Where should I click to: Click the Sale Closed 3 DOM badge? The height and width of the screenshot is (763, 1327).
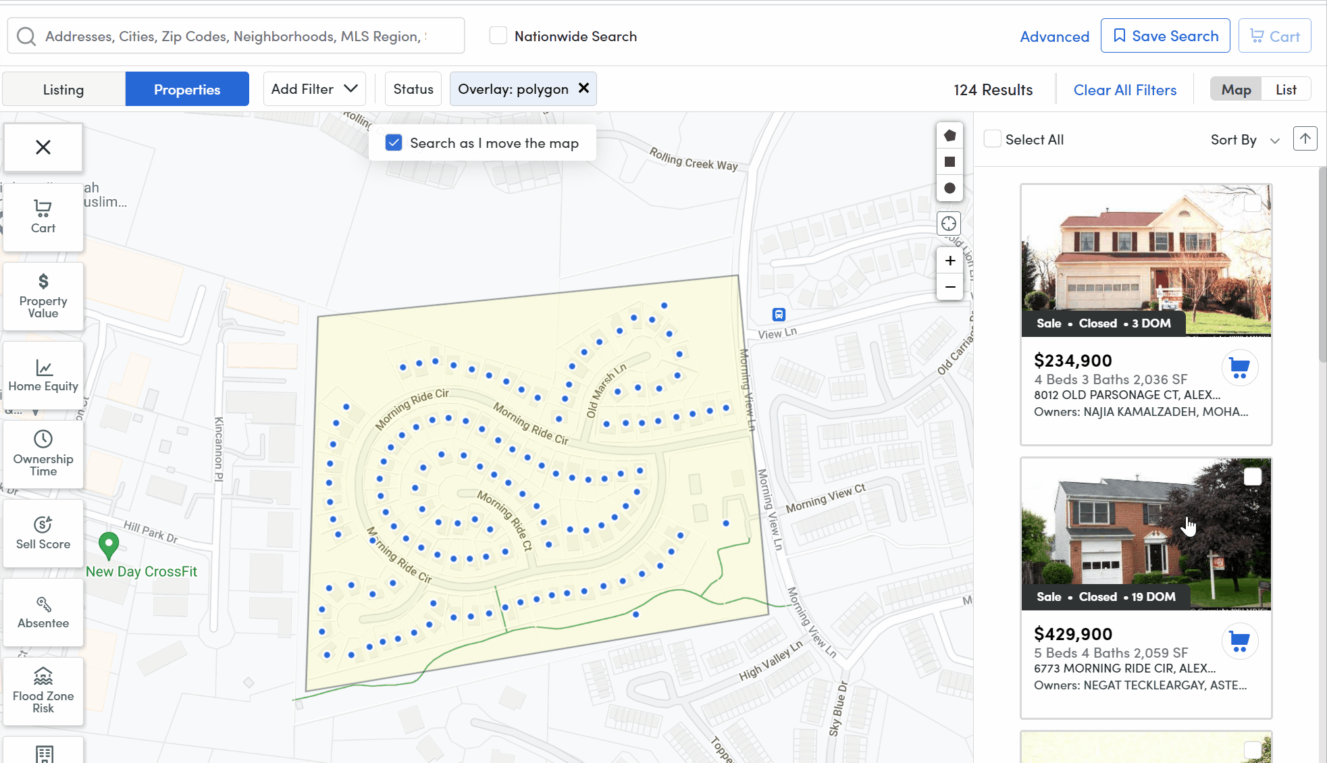point(1103,323)
